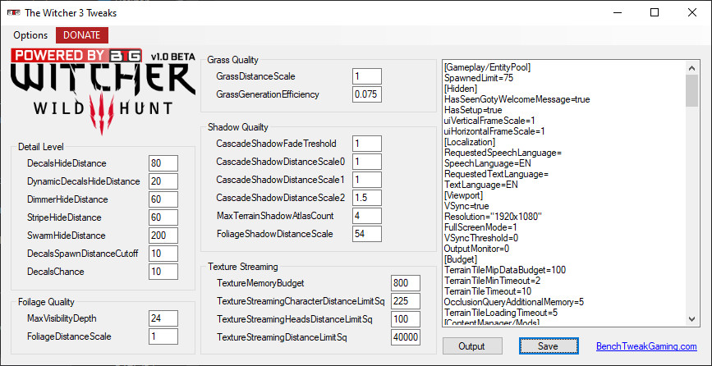Viewport: 712px width, 366px height.
Task: Click the [Budget] section line
Action: point(461,259)
